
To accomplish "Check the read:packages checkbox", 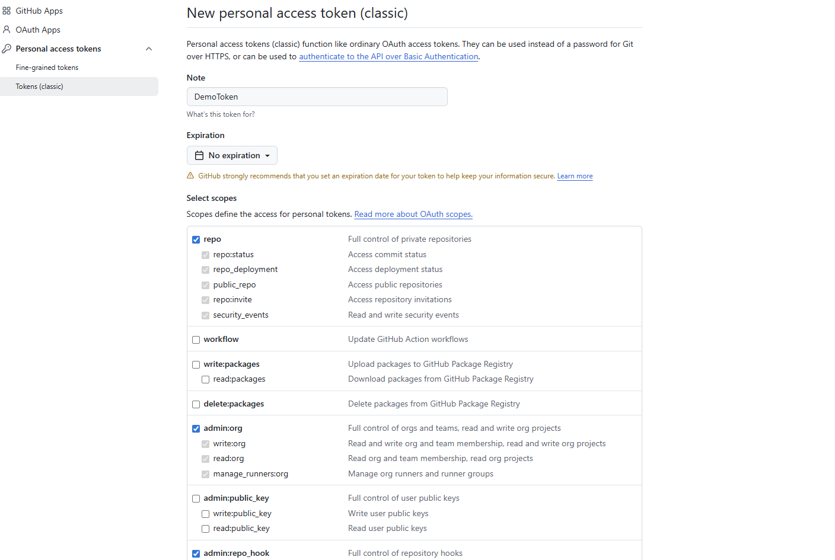I will click(205, 379).
